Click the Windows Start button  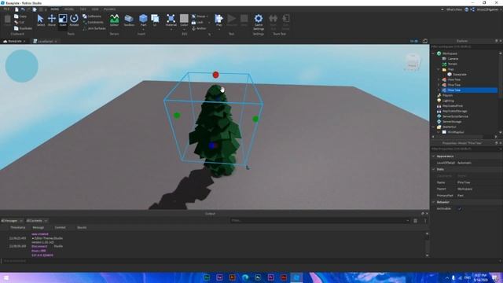[6, 277]
